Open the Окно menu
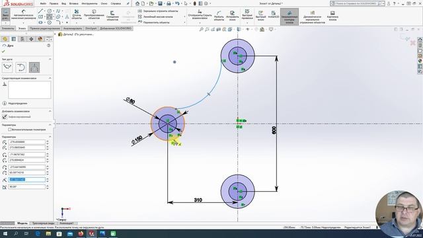Screen dimensions: 423x238 (x=104, y=4)
